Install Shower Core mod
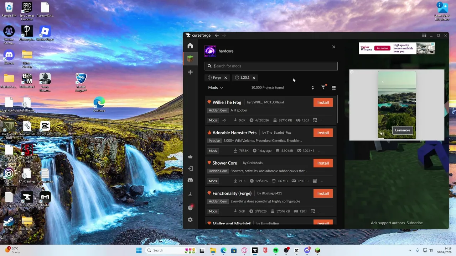The height and width of the screenshot is (256, 456). [x=323, y=163]
